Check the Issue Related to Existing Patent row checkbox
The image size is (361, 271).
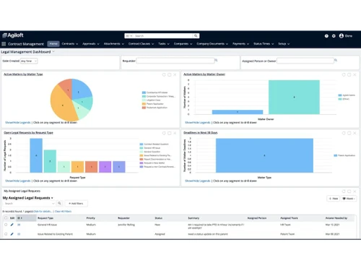click(6, 234)
